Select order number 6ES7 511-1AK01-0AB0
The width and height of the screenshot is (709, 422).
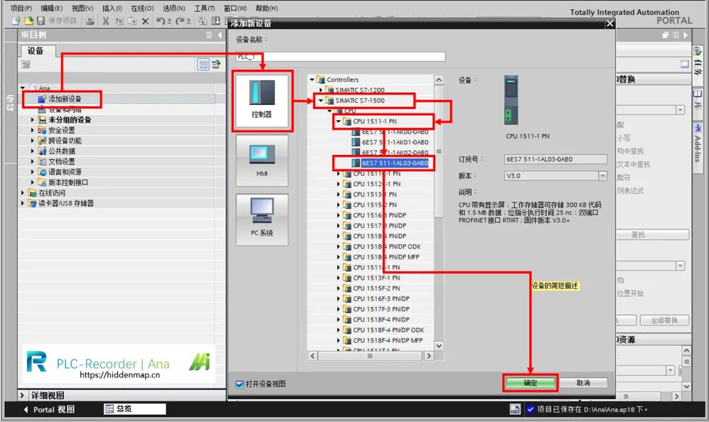pos(395,142)
